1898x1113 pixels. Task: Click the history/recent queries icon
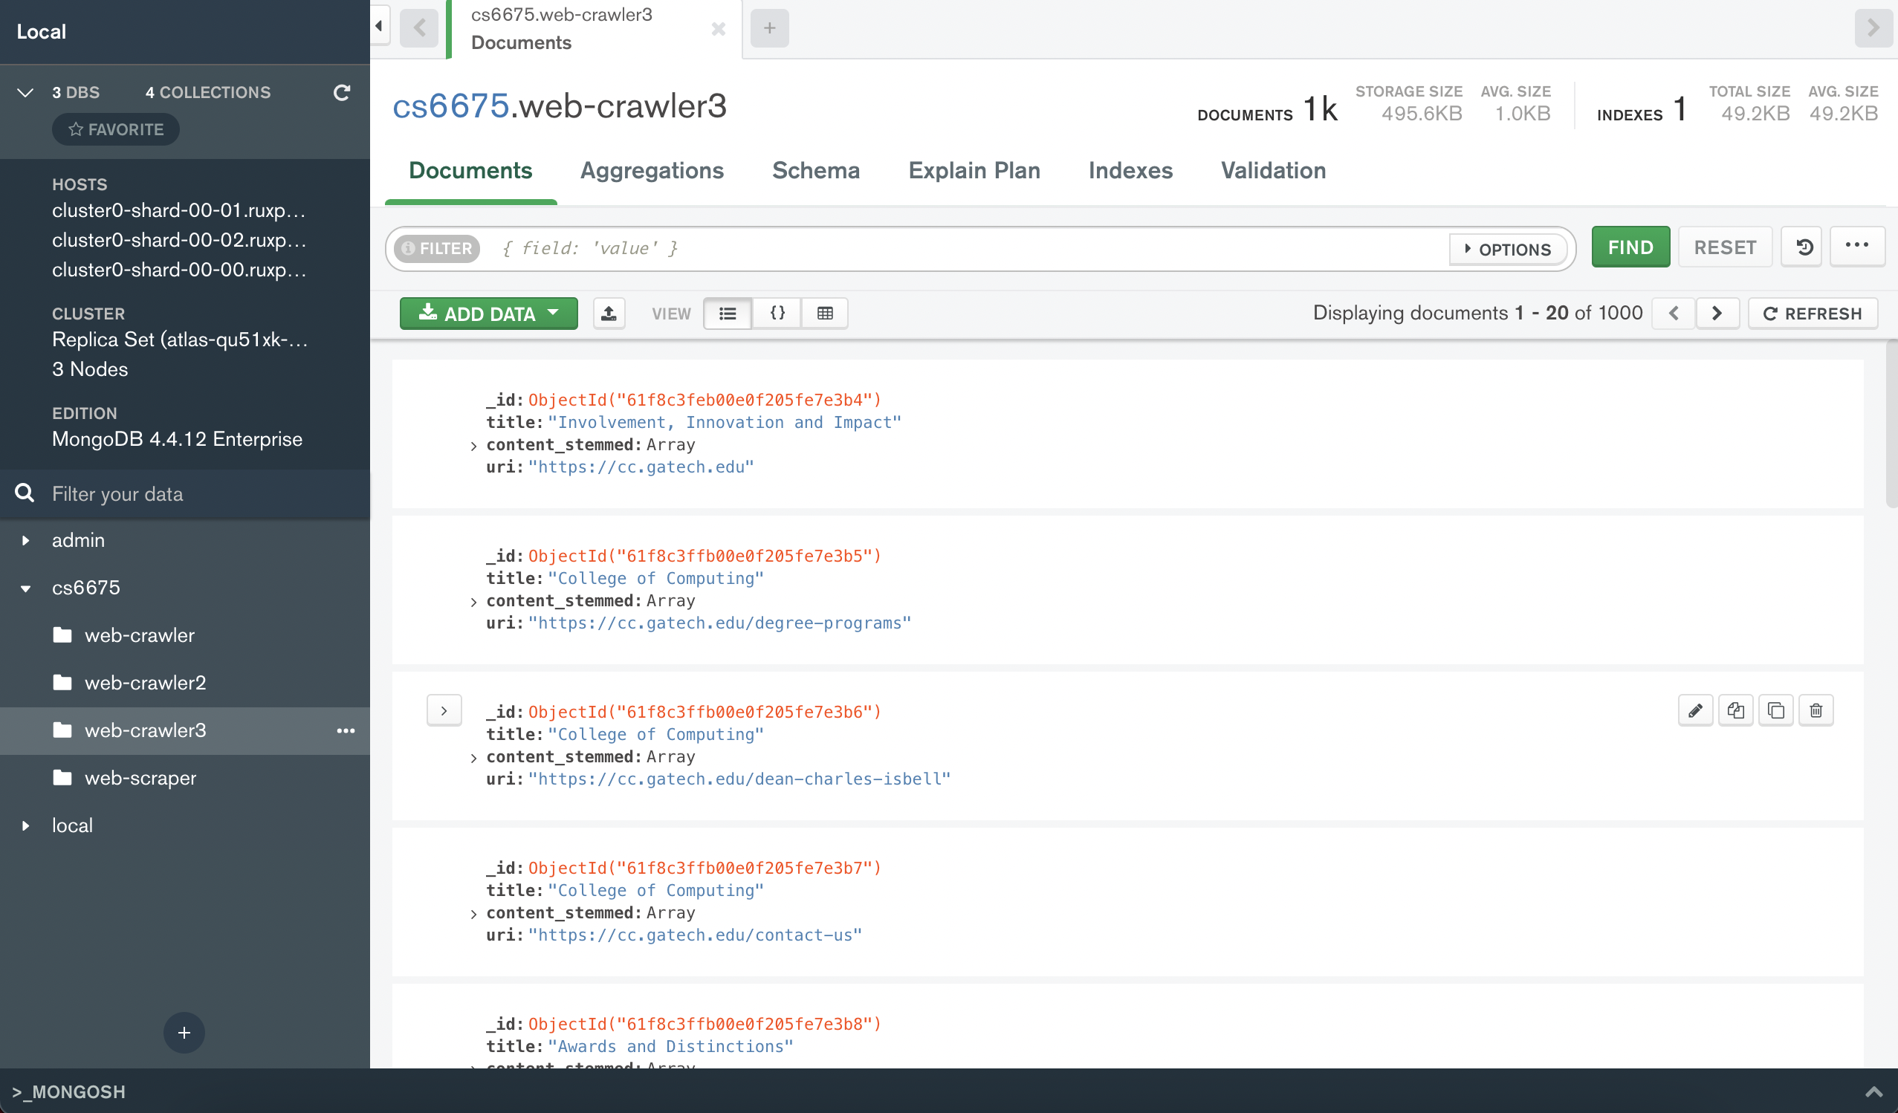coord(1803,247)
